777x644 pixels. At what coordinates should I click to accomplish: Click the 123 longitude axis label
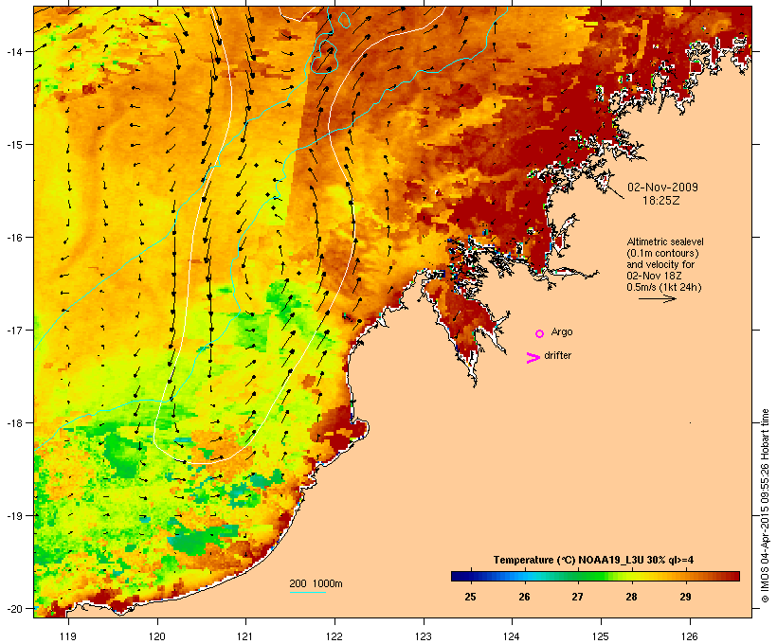424,636
